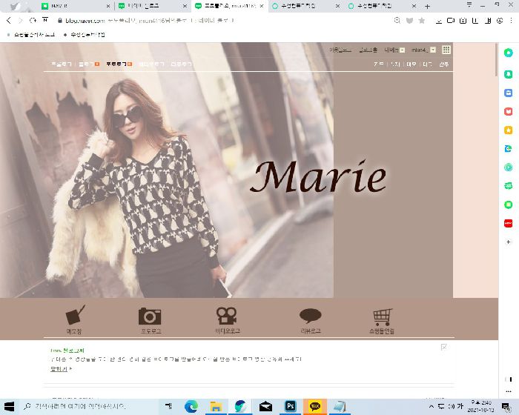Image resolution: width=519 pixels, height=415 pixels.
Task: Add a sidebar item with the plus button
Action: pyautogui.click(x=509, y=242)
